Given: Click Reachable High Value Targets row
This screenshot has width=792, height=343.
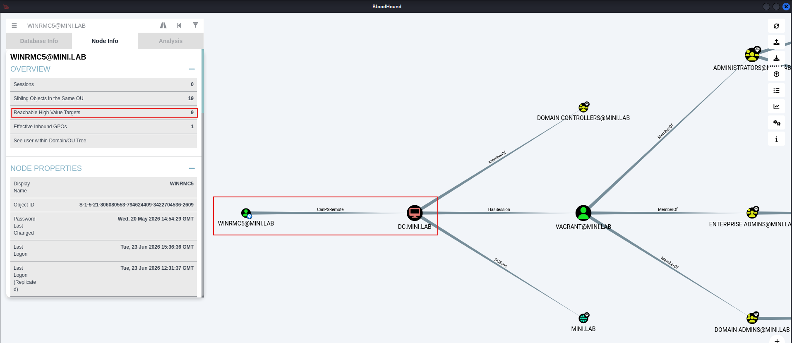Looking at the screenshot, I should pos(103,113).
